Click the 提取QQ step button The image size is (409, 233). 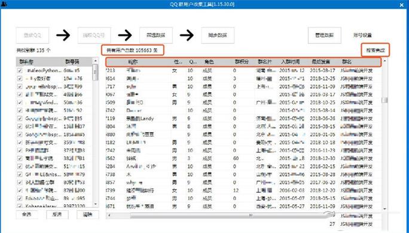tap(94, 35)
